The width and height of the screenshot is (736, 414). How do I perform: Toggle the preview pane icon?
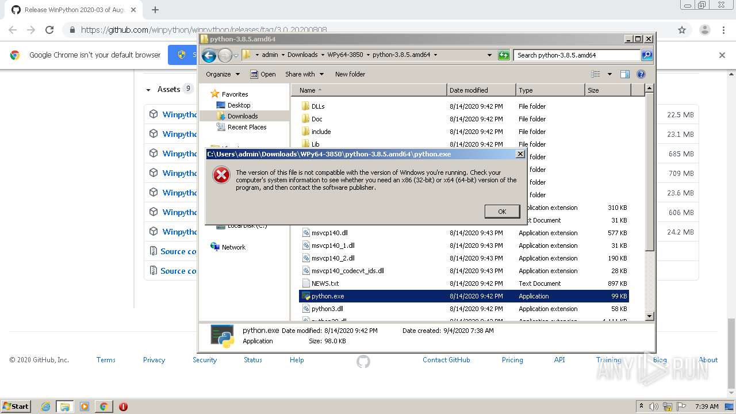point(625,74)
